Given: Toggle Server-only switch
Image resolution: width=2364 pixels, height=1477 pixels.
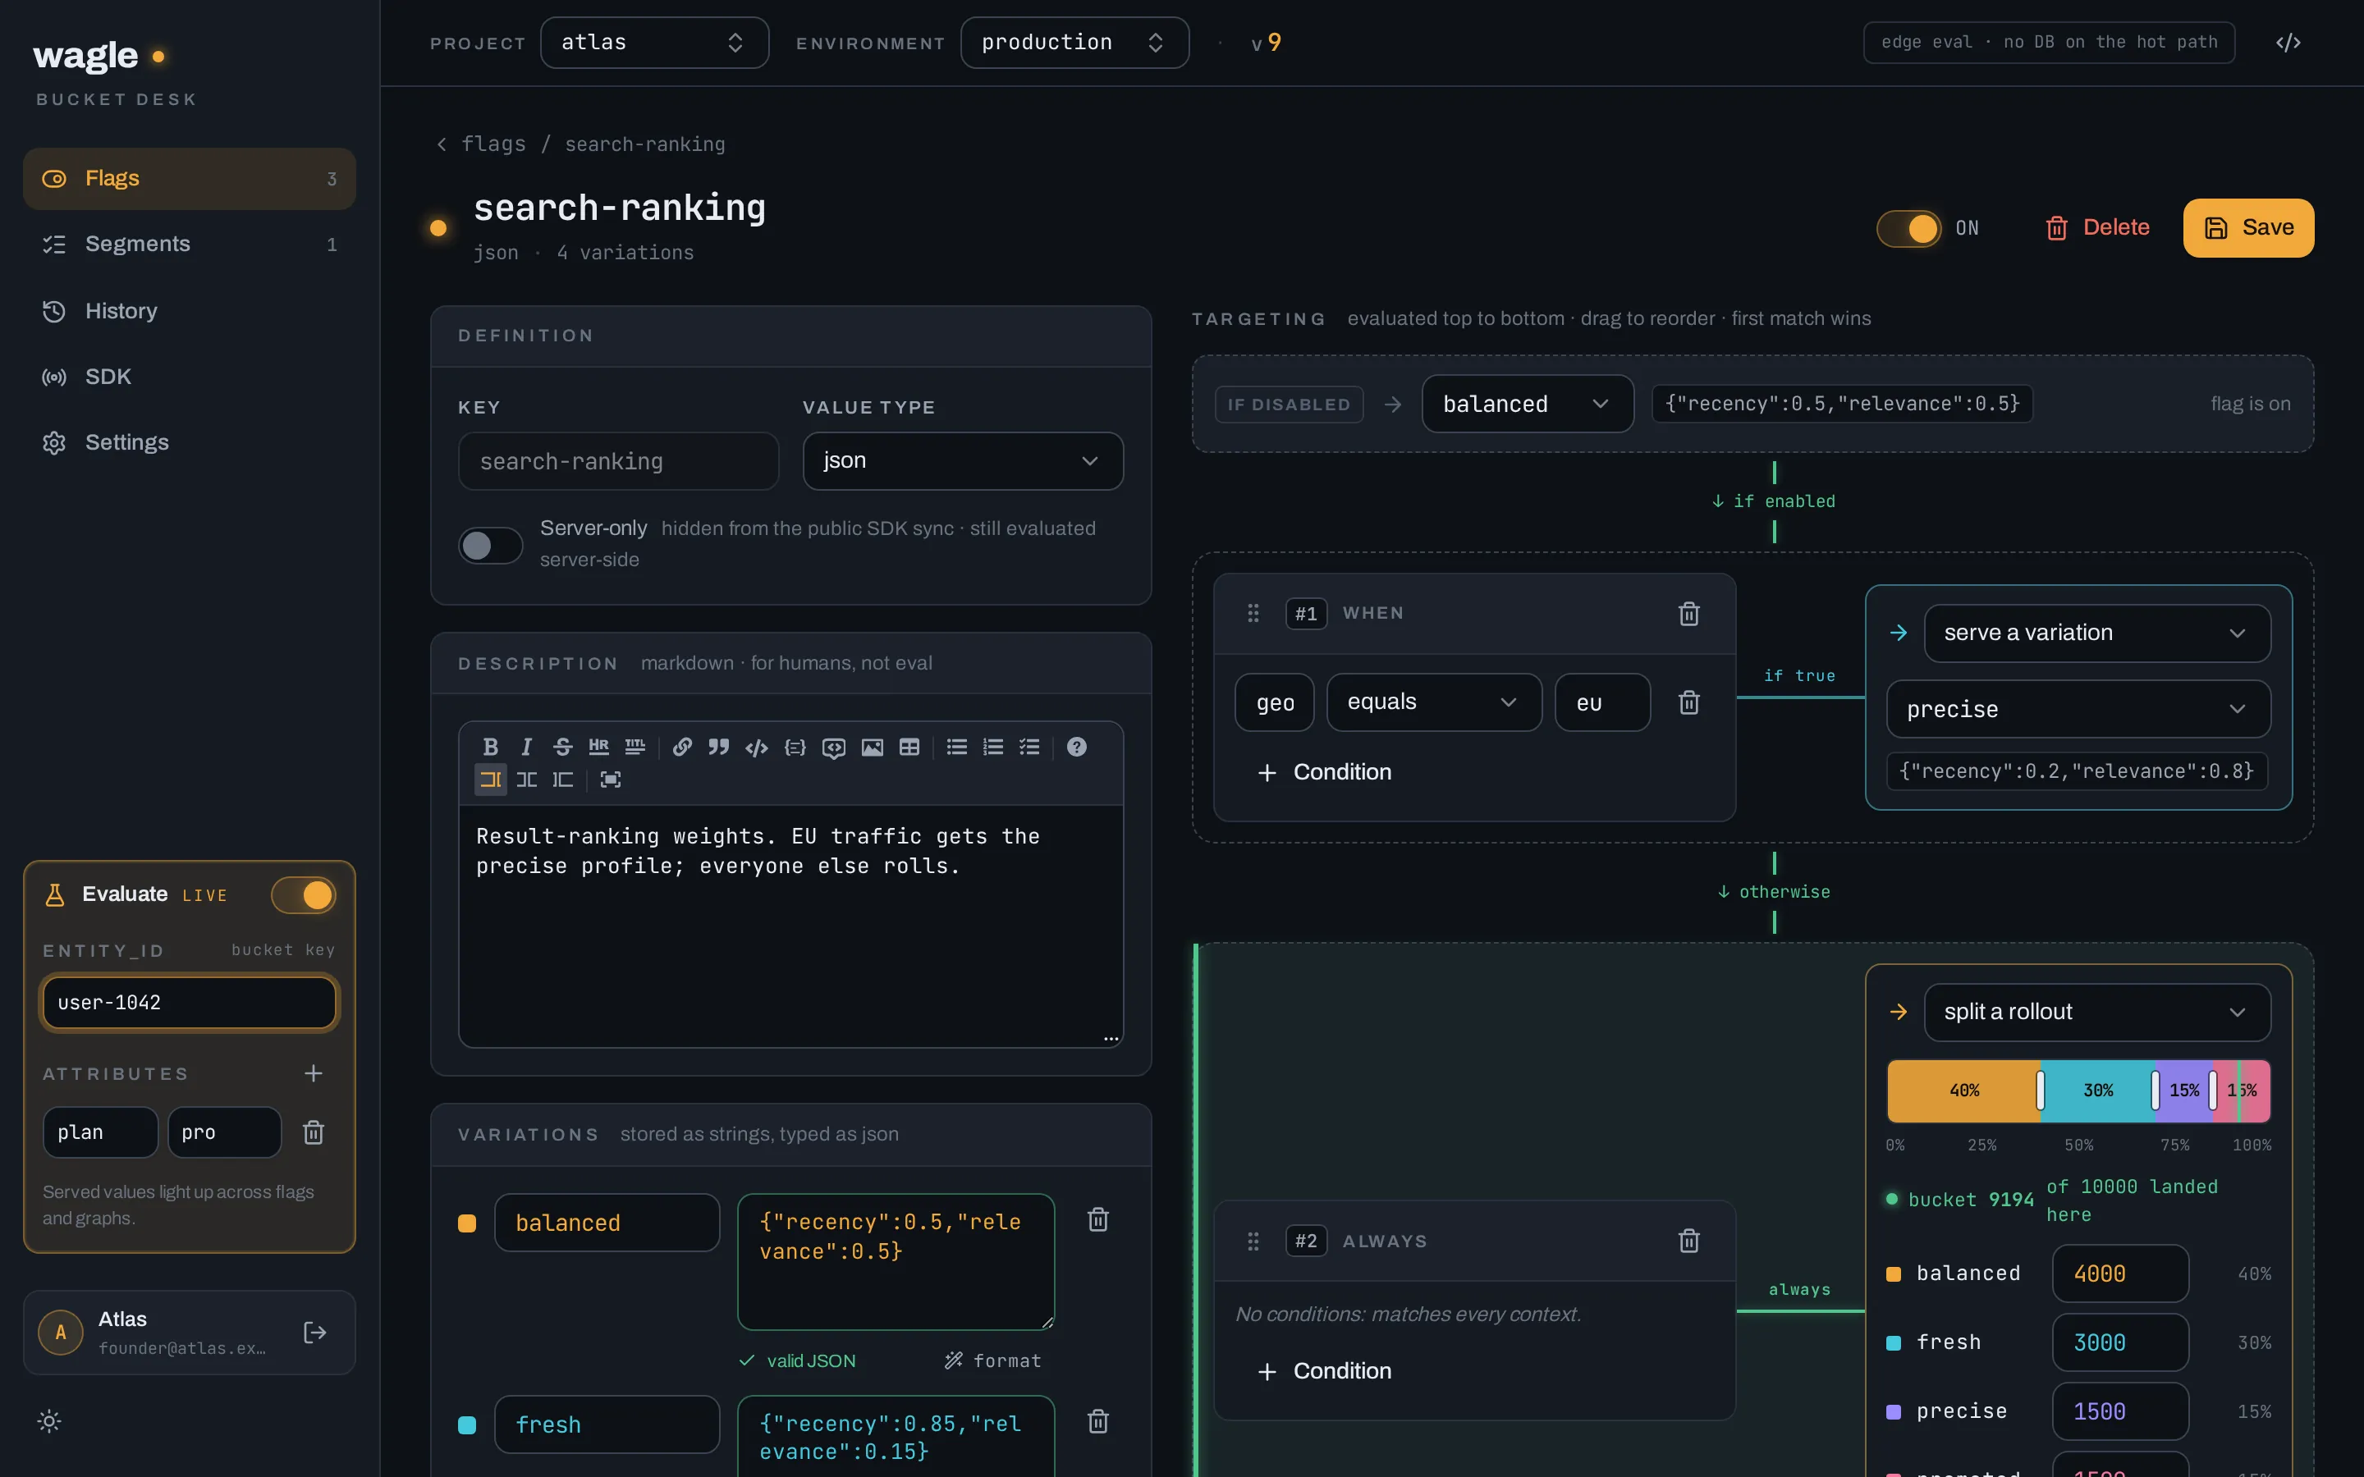Looking at the screenshot, I should click(490, 545).
